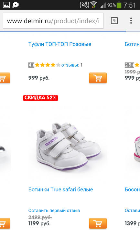Open the gallery notification icon in status bar
140x249 pixels.
pyautogui.click(x=6, y=5)
